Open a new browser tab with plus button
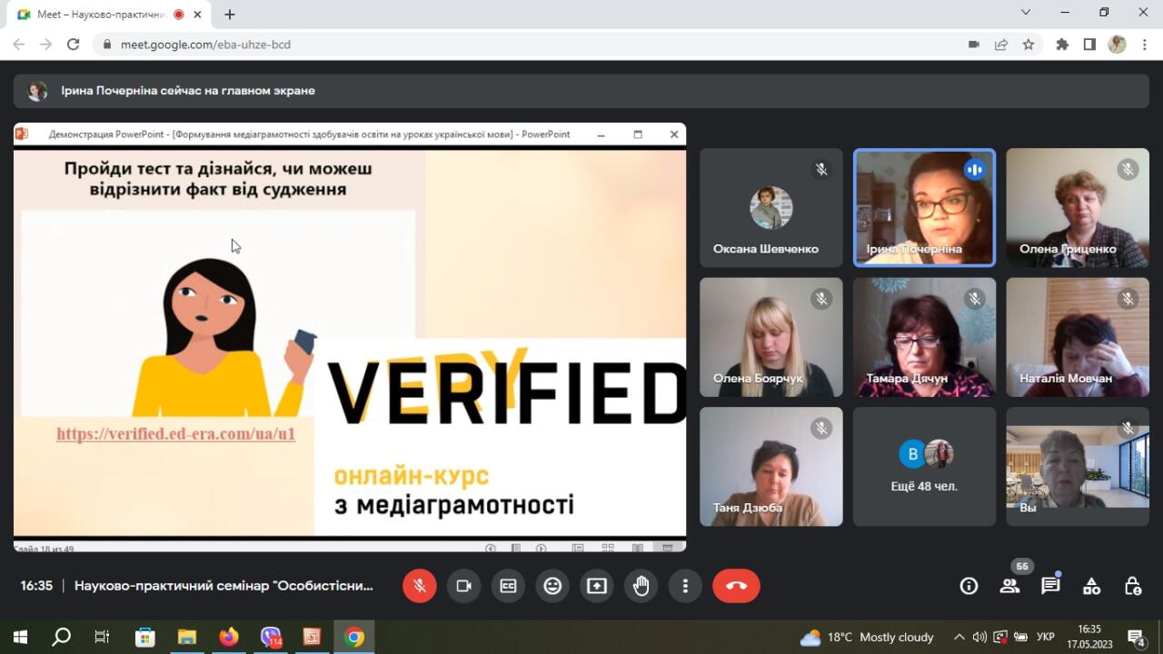1163x654 pixels. 230,15
